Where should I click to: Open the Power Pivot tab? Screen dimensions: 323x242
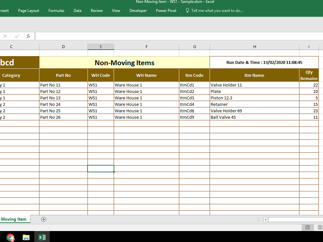point(166,10)
